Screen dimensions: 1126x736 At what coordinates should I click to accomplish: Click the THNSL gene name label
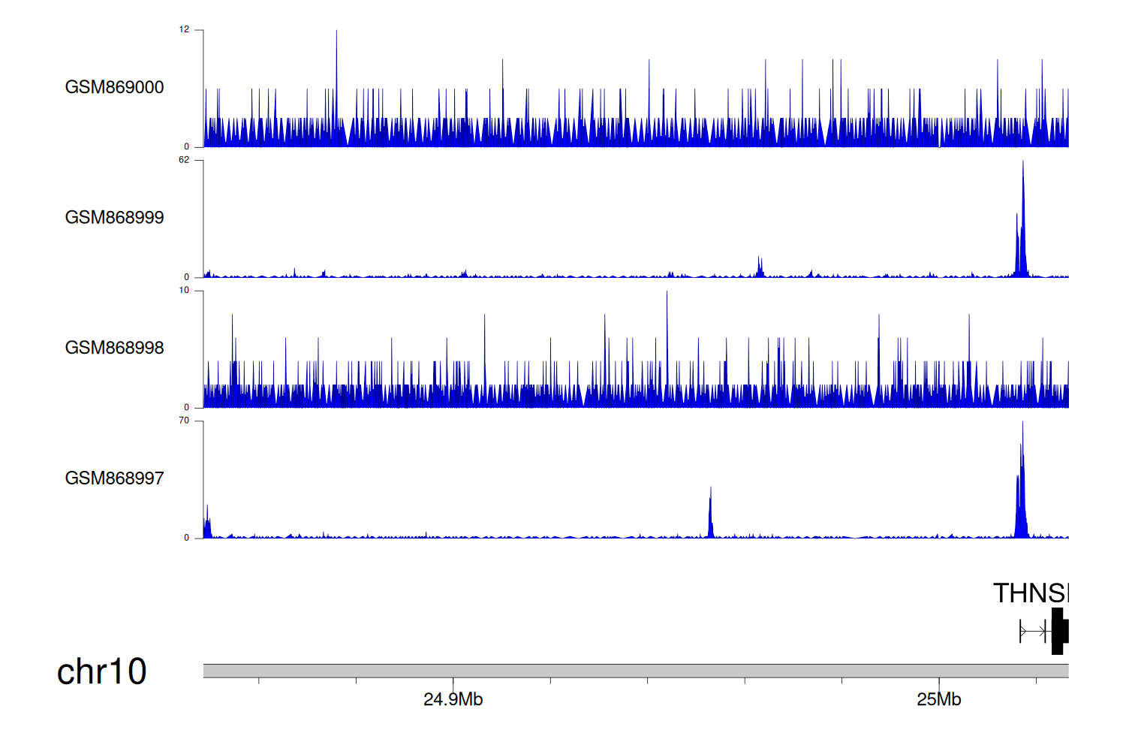pyautogui.click(x=1030, y=593)
